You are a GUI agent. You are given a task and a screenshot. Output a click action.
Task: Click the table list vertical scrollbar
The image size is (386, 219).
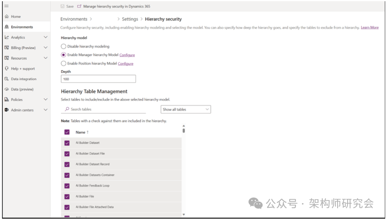click(x=184, y=130)
